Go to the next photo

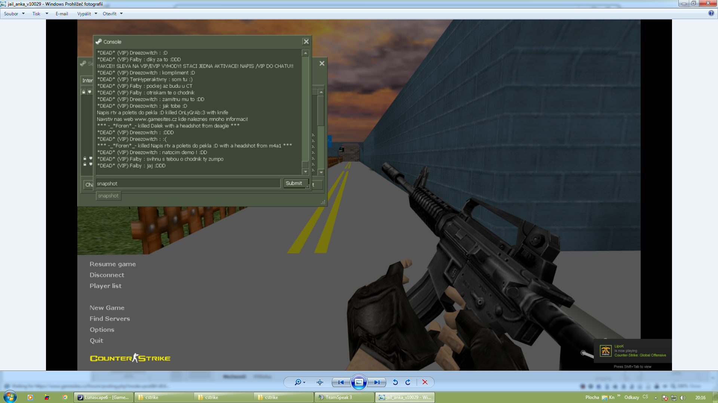click(x=377, y=382)
